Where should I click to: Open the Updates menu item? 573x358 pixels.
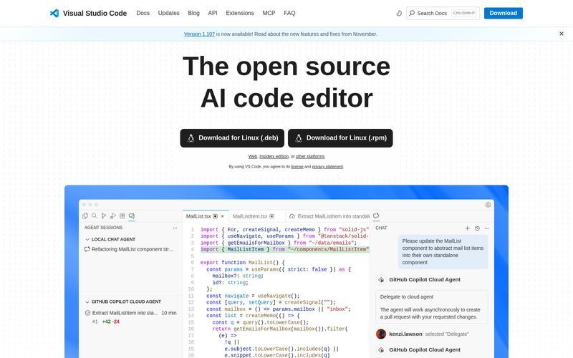(169, 13)
